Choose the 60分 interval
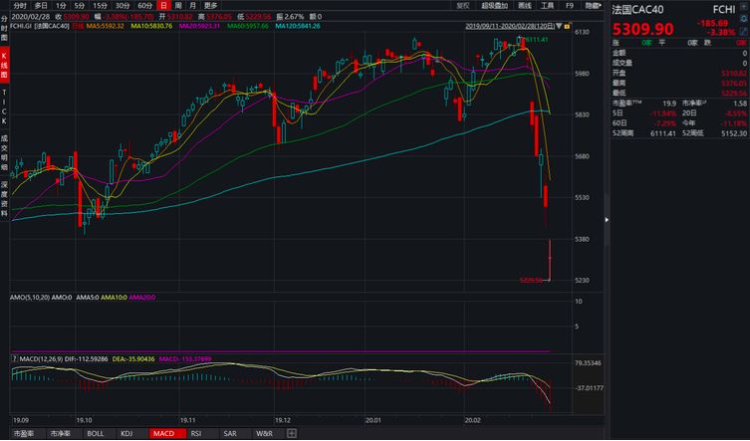The image size is (750, 441). click(145, 5)
